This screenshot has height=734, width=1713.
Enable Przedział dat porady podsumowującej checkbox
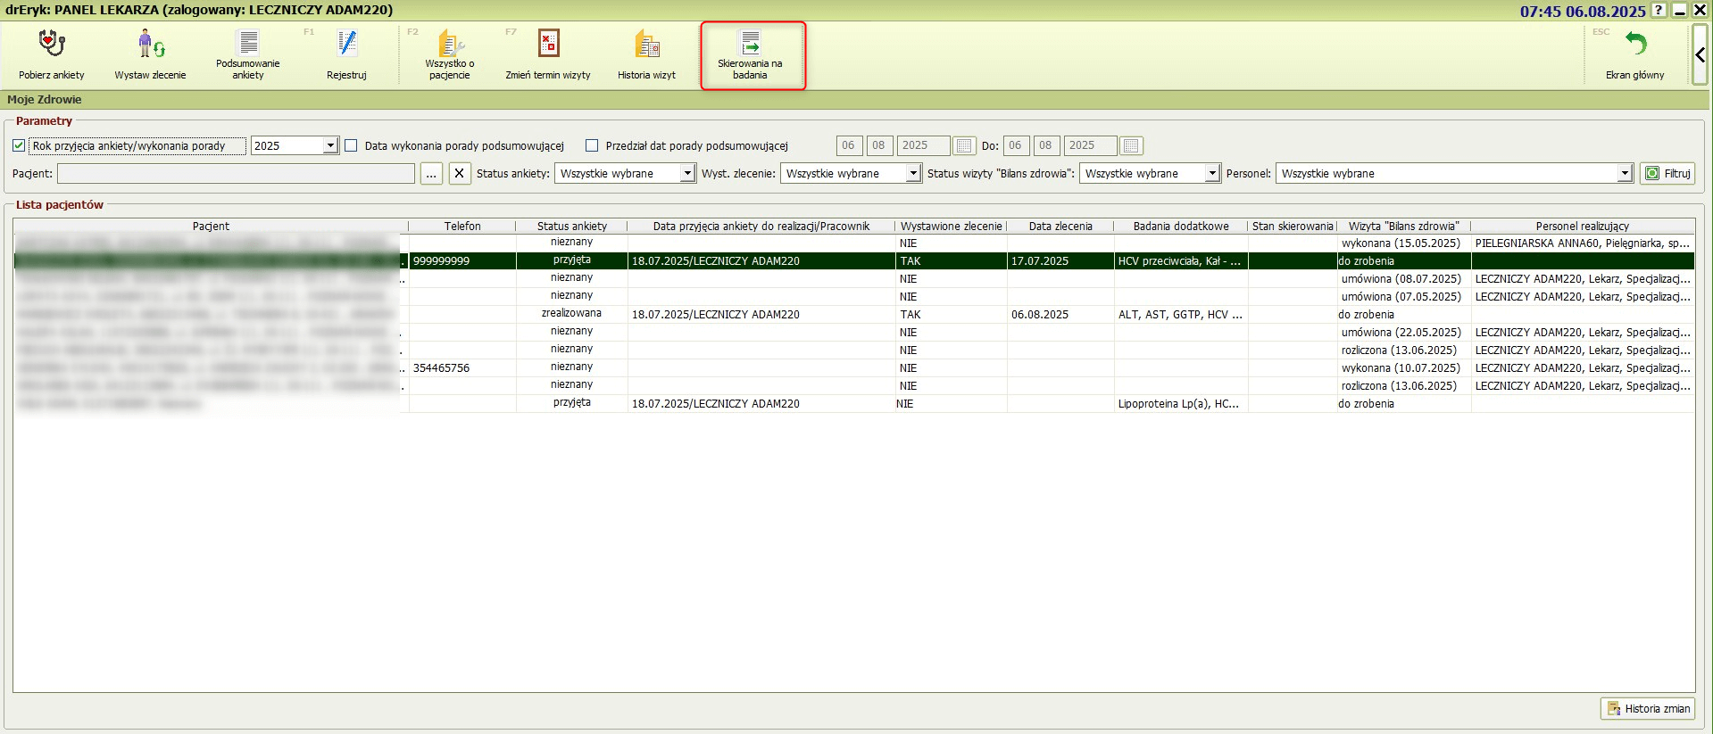[x=592, y=145]
